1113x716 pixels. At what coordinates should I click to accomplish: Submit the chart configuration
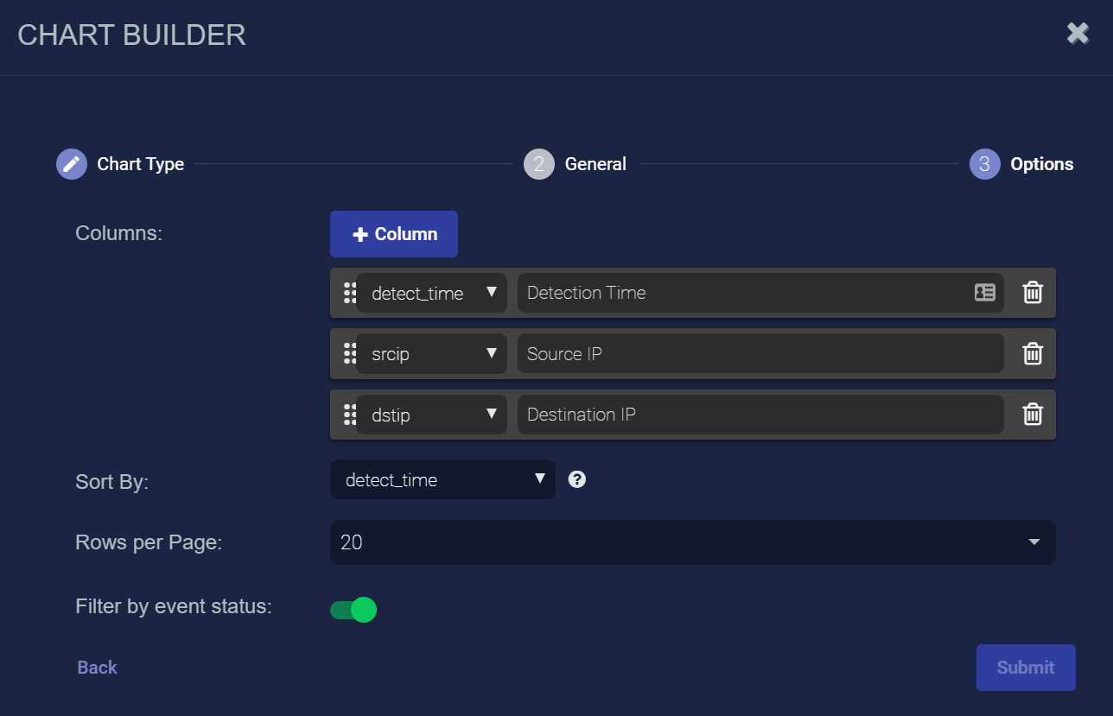click(1026, 668)
